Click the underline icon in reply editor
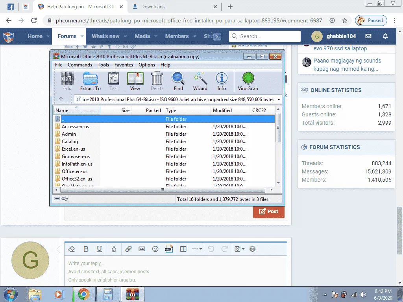403x302 pixels. click(99, 249)
